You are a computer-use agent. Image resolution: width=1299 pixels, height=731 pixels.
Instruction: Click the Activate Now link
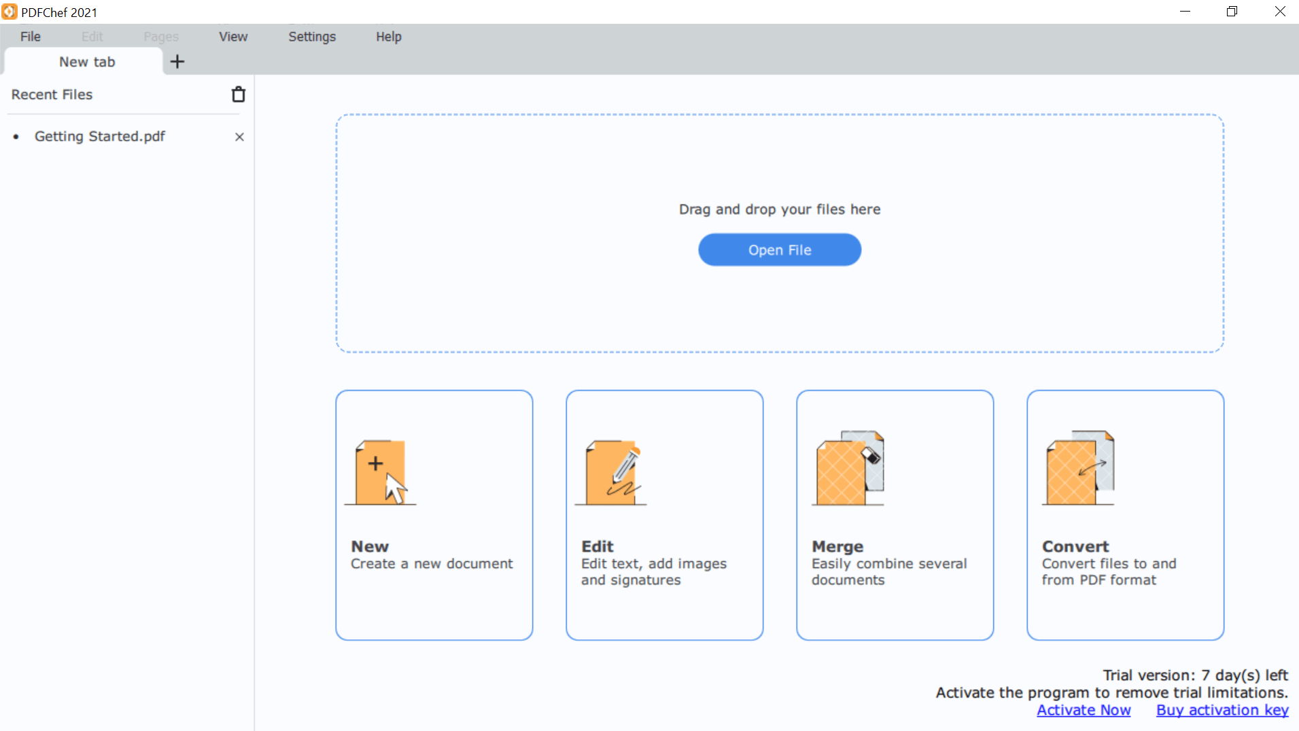[x=1084, y=710]
